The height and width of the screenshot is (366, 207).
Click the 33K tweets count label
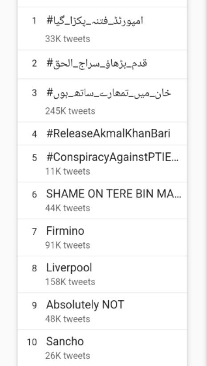point(68,39)
